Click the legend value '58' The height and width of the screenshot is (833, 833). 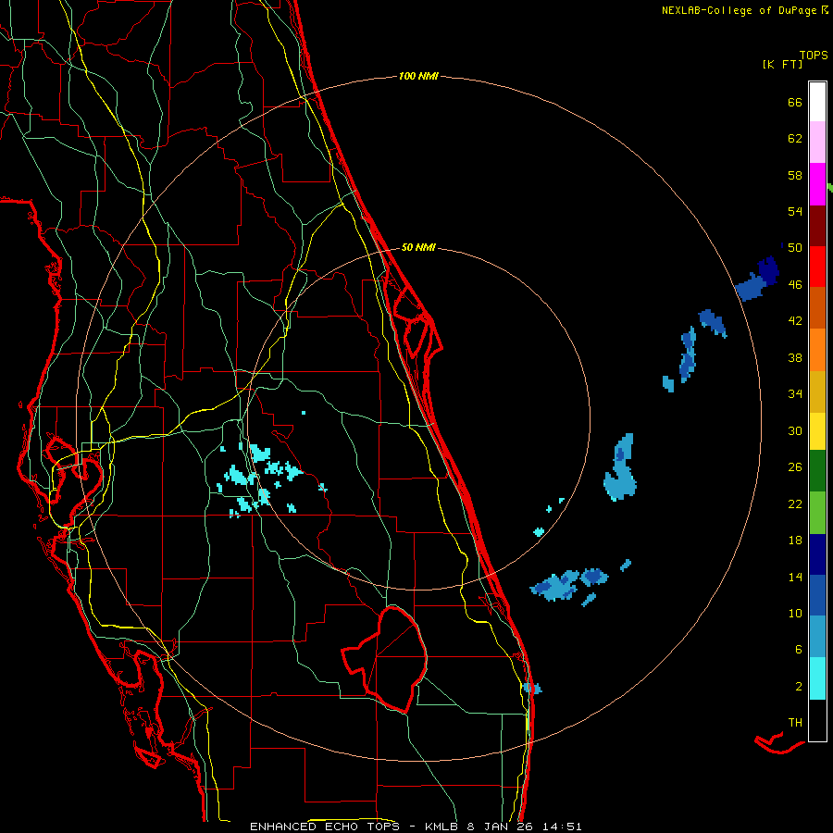point(795,175)
